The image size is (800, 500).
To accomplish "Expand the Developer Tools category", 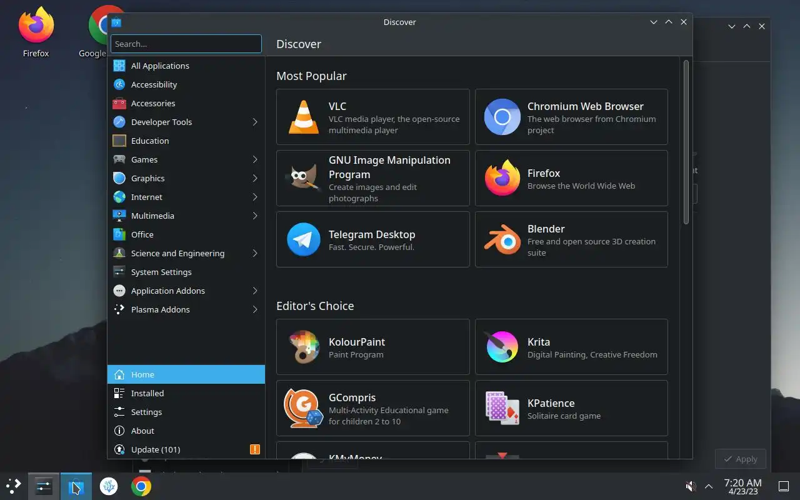I will tap(255, 122).
